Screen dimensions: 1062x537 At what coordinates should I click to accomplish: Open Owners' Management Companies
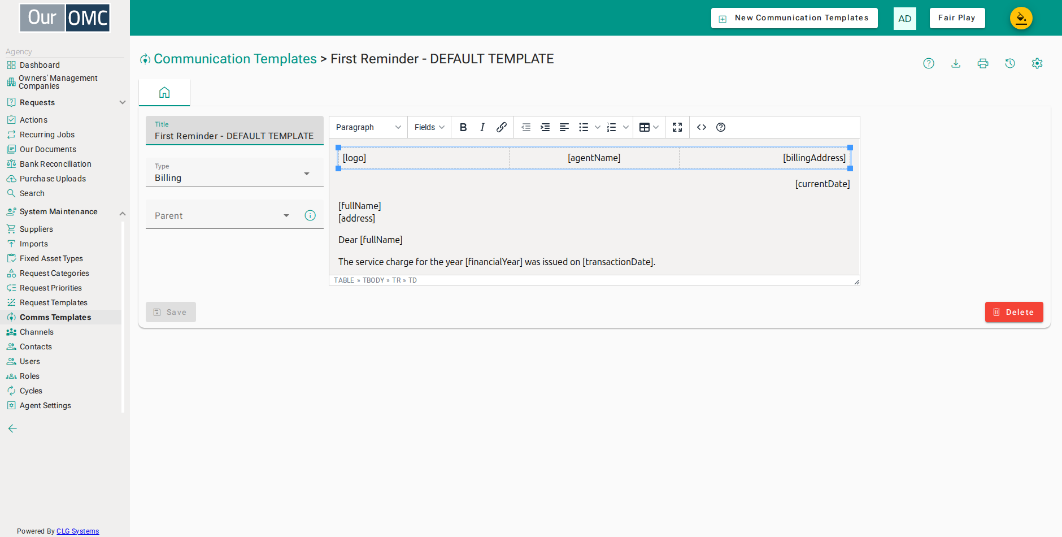click(x=58, y=82)
